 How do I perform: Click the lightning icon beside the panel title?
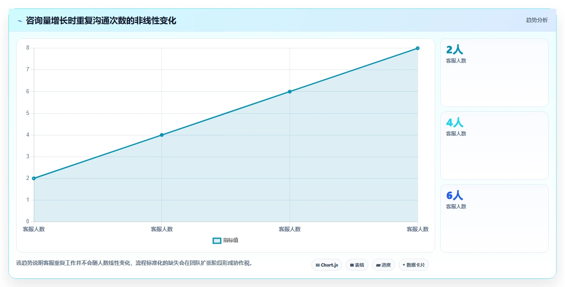coord(20,21)
